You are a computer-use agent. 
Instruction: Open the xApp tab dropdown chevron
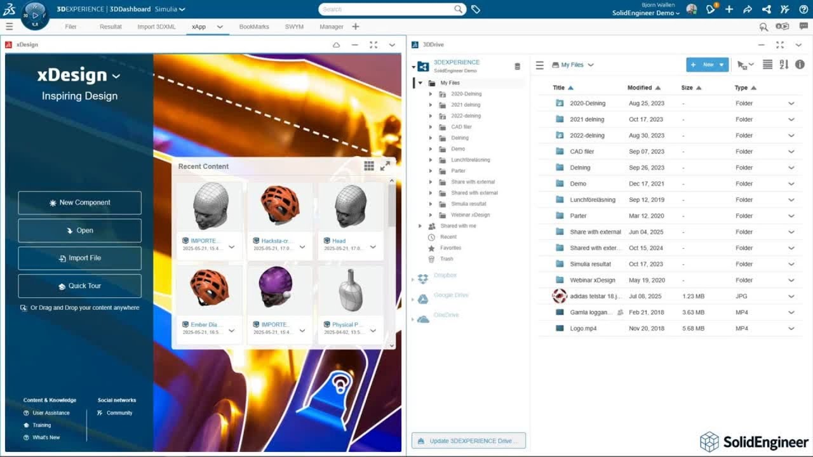click(220, 27)
